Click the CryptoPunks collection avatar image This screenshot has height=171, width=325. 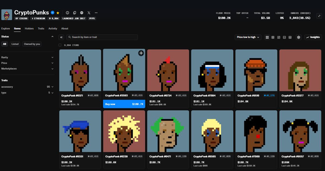point(7,15)
